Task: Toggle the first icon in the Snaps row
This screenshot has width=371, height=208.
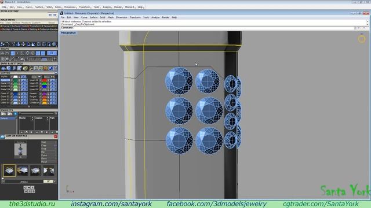Action: pos(2,53)
